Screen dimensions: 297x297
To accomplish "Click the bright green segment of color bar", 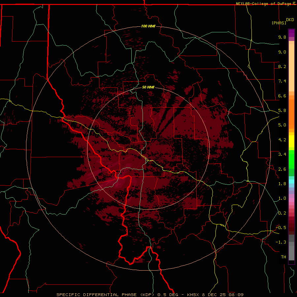I will click(x=291, y=159).
